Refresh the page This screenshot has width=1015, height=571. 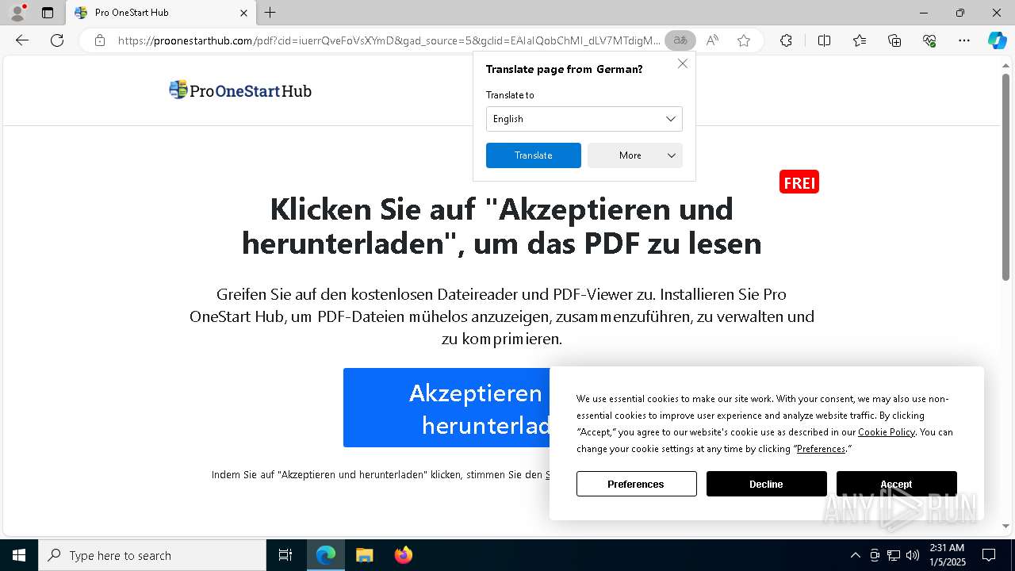click(57, 40)
